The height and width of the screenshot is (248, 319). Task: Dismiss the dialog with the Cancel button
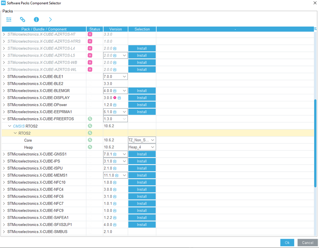307,243
